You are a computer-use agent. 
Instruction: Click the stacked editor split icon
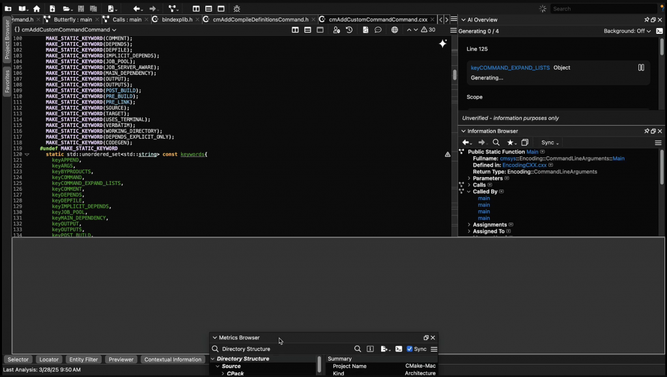click(307, 30)
